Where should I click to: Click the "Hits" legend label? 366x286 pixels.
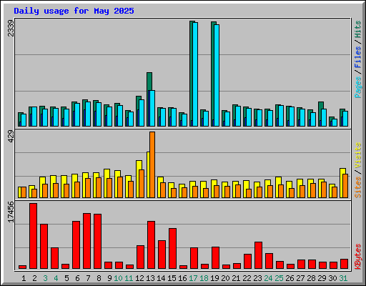coord(358,29)
